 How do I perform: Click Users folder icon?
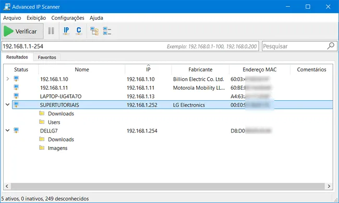click(42, 122)
